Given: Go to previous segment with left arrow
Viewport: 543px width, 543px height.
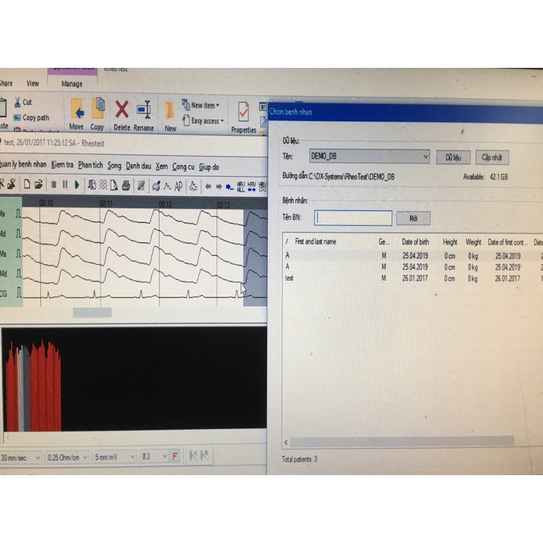Looking at the screenshot, I should click(208, 187).
